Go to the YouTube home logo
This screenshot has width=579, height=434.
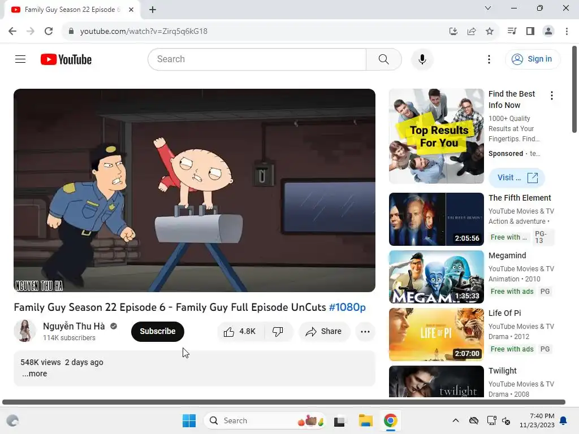66,59
